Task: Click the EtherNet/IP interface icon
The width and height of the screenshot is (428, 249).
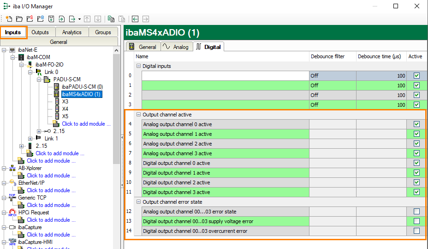Action: point(12,183)
